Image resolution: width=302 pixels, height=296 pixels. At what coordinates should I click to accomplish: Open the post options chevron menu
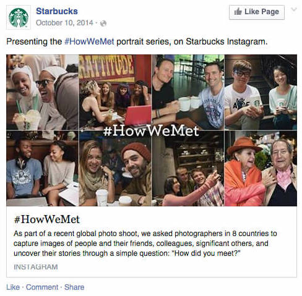click(294, 9)
